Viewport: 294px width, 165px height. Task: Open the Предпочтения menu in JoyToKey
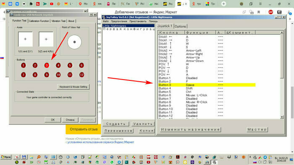(119, 21)
